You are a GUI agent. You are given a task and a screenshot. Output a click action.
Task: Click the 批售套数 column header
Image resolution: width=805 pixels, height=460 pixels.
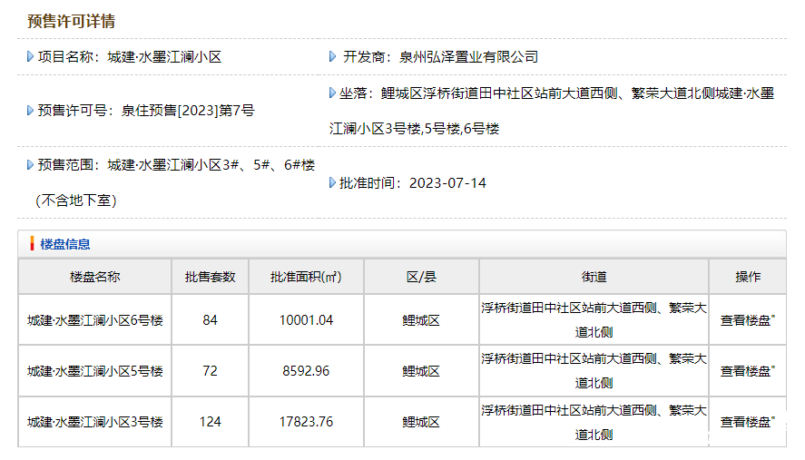click(x=210, y=277)
